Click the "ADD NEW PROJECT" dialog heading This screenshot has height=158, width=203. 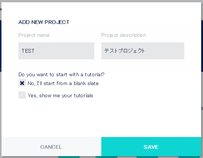44,22
